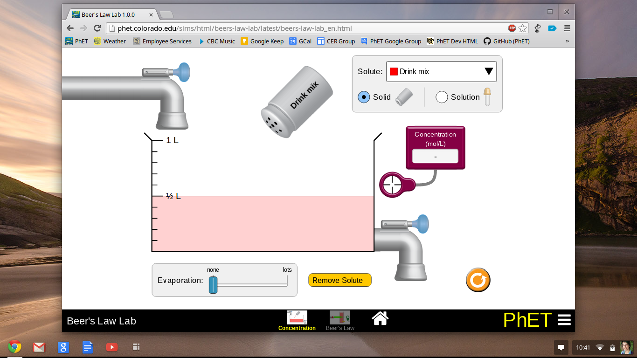The image size is (637, 358).
Task: Click the extension icon beside the star
Action: [x=538, y=28]
